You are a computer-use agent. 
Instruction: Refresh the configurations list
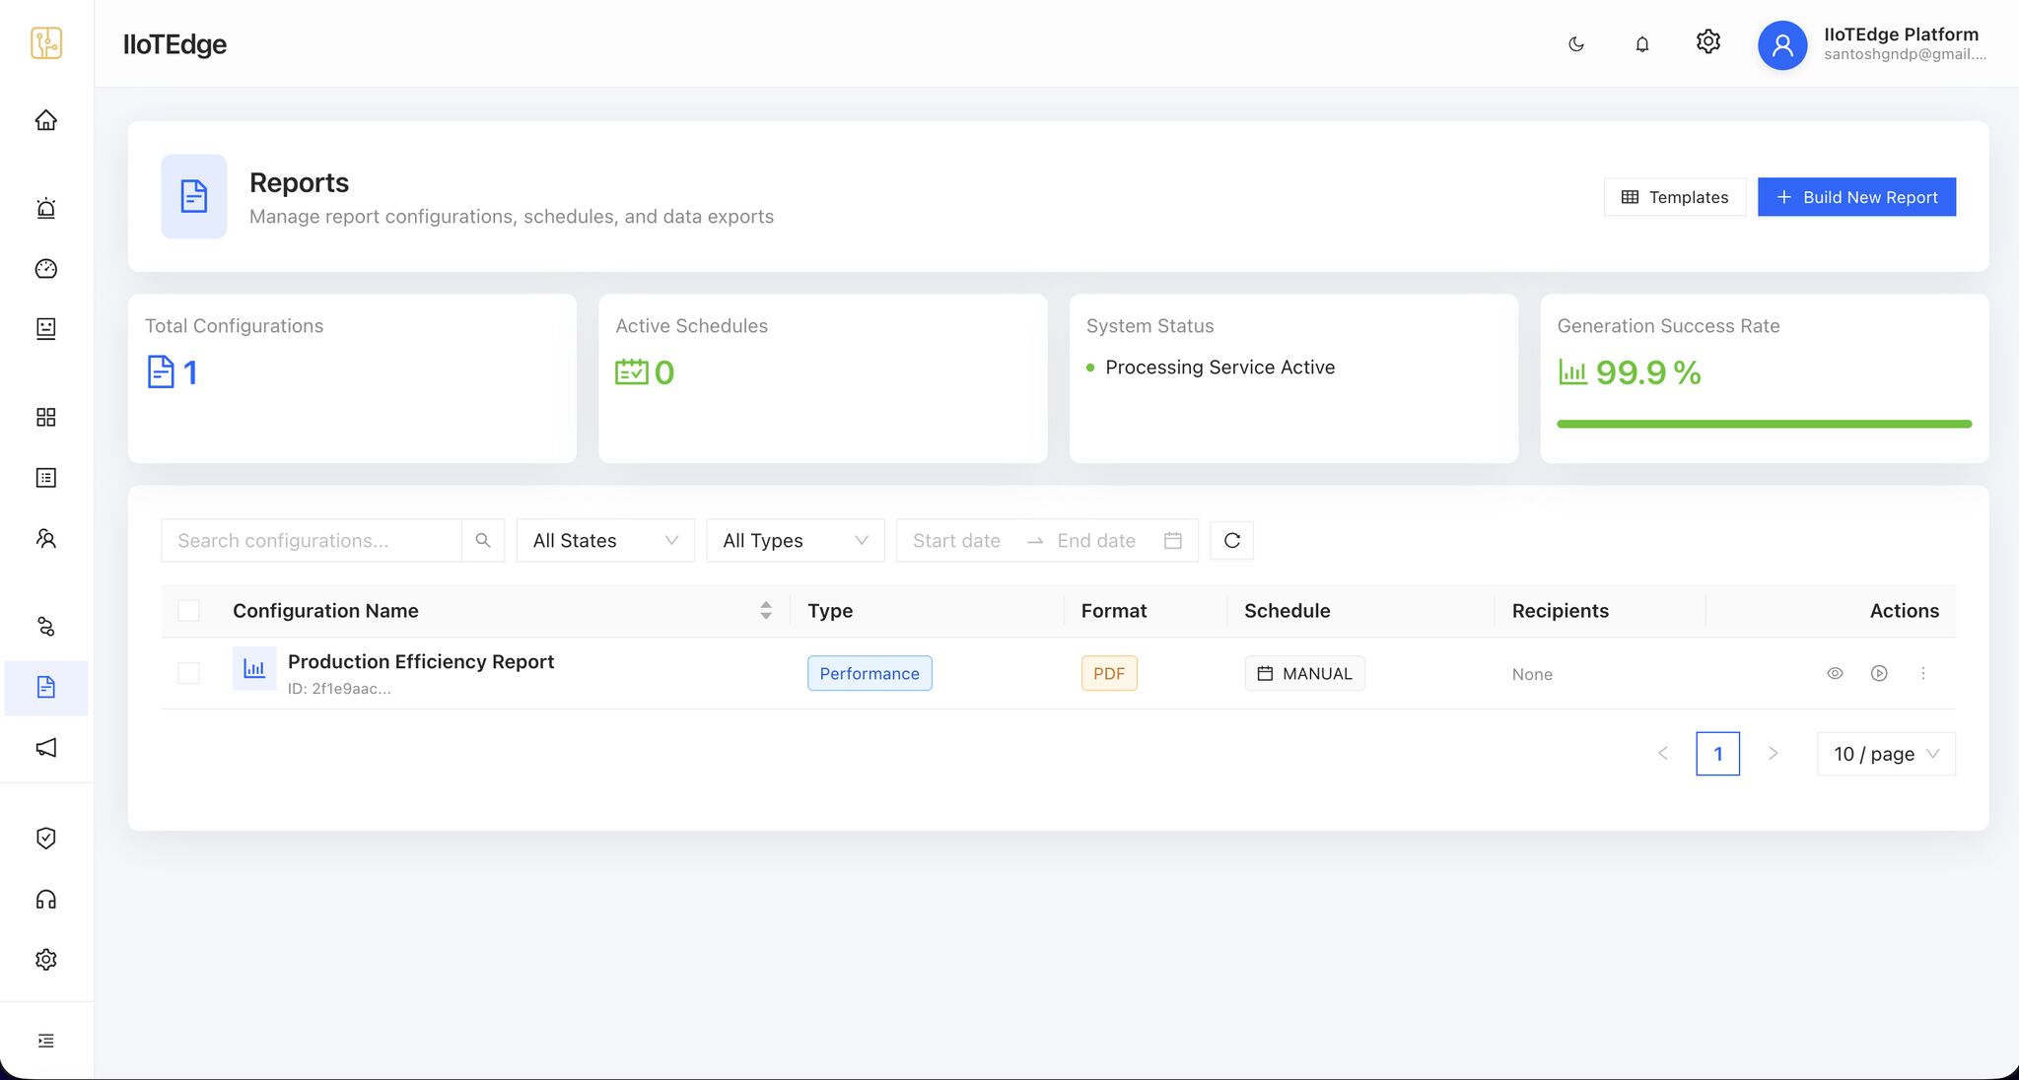[1232, 540]
